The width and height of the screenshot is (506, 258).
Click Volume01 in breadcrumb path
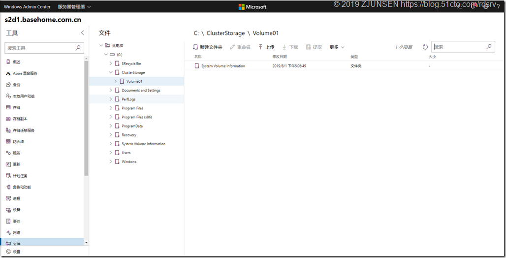(x=266, y=33)
